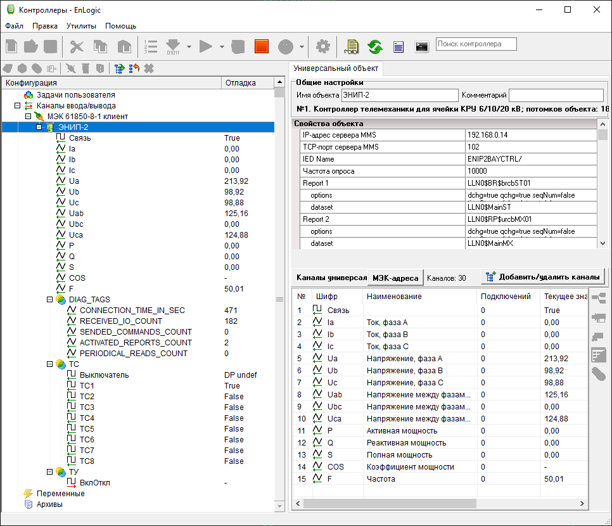Click the Поиск контроллера search field
The image size is (612, 526).
(476, 44)
